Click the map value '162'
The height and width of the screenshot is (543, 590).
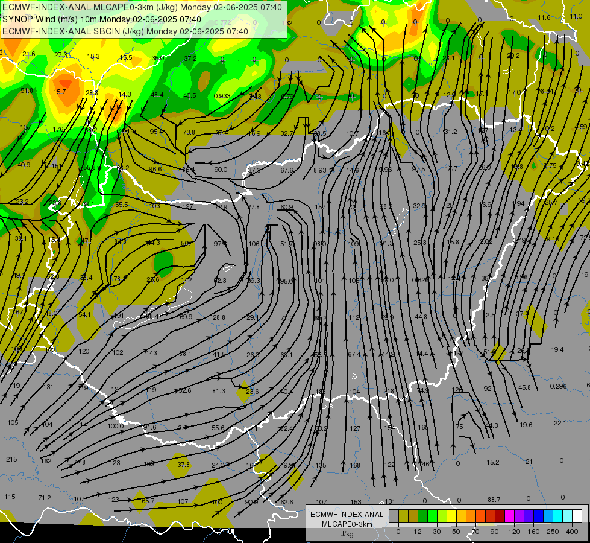[x=46, y=461]
